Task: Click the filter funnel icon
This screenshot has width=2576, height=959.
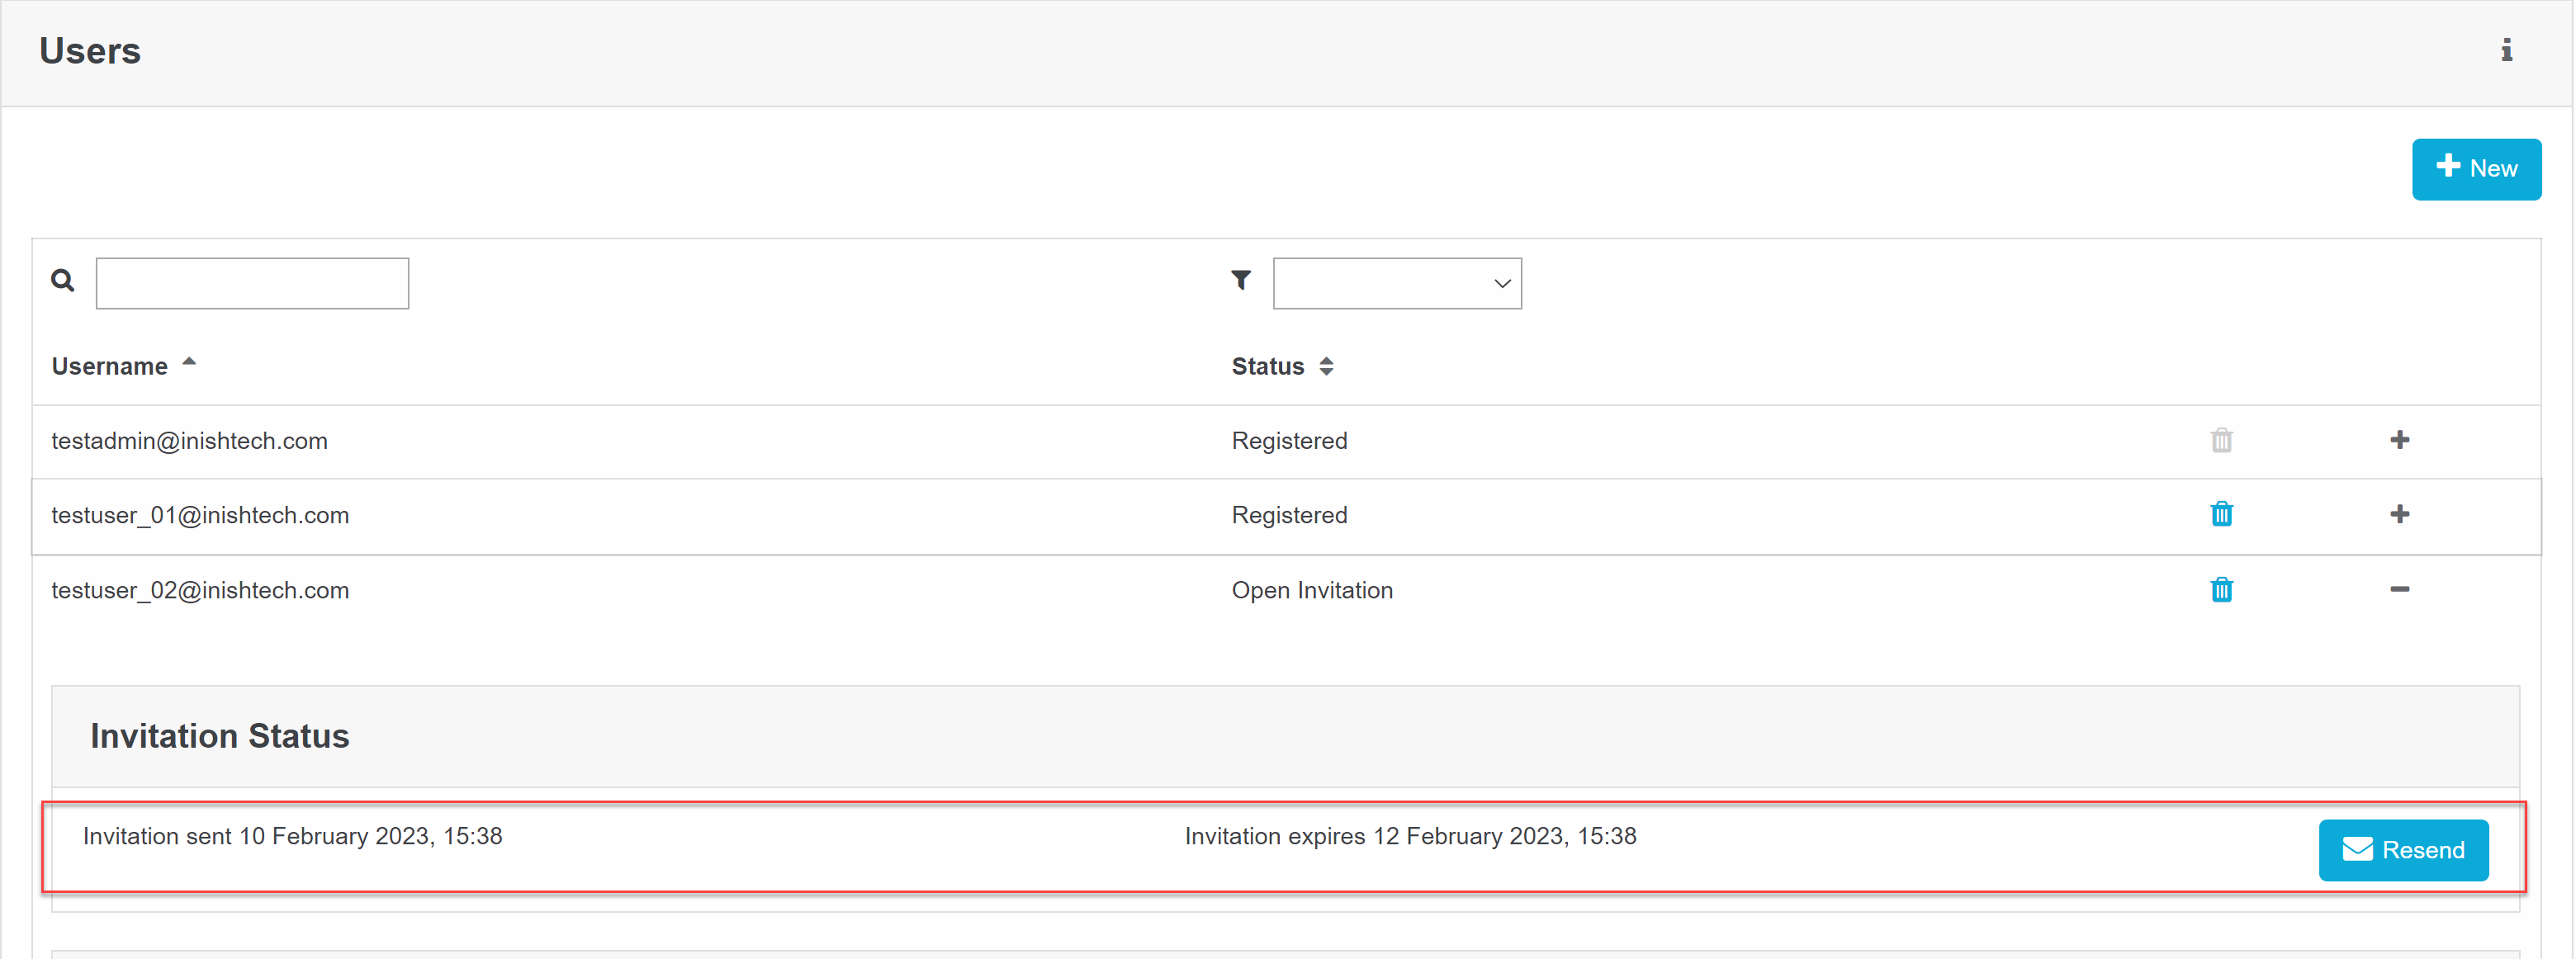Action: click(x=1240, y=281)
